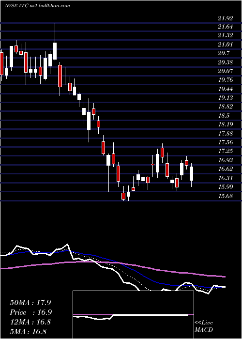This screenshot has width=242, height=339.
Task: Click the NYSE VFC ns1.bullkhan.com title text
Action: click(x=37, y=6)
